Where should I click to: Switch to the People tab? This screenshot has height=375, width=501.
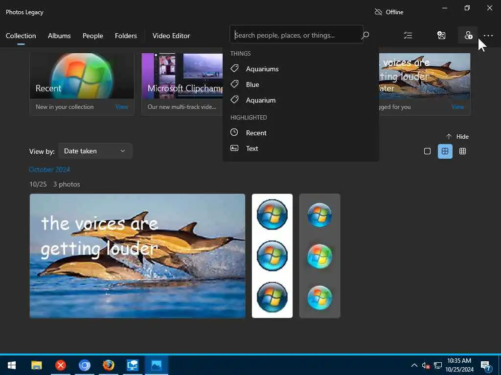click(92, 36)
